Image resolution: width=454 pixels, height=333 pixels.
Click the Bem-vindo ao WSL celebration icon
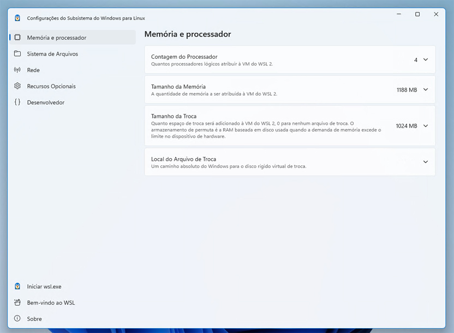[17, 302]
